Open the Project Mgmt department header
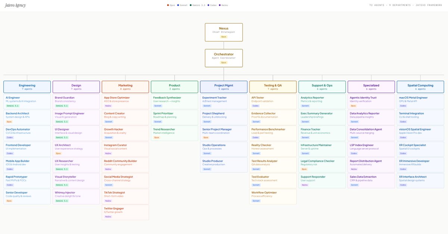Screen dimensions: 448x234 click(x=224, y=87)
